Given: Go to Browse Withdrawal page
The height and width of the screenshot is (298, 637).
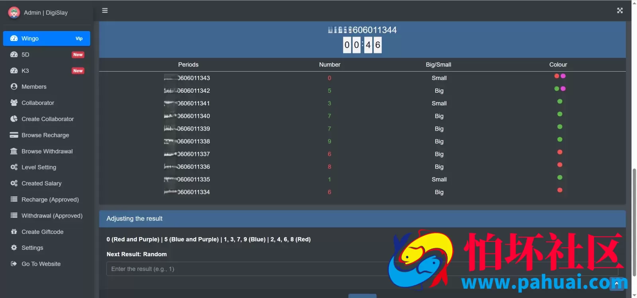Looking at the screenshot, I should (47, 151).
